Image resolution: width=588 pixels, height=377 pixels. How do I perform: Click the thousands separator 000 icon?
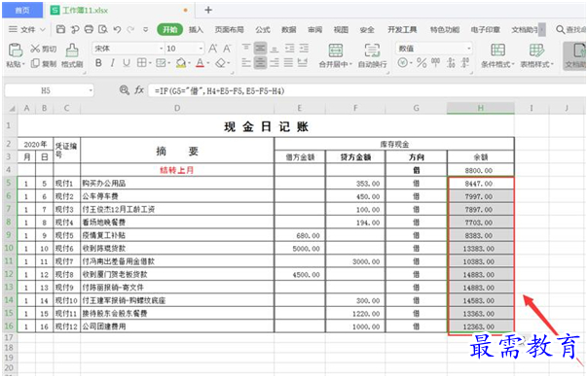(436, 62)
